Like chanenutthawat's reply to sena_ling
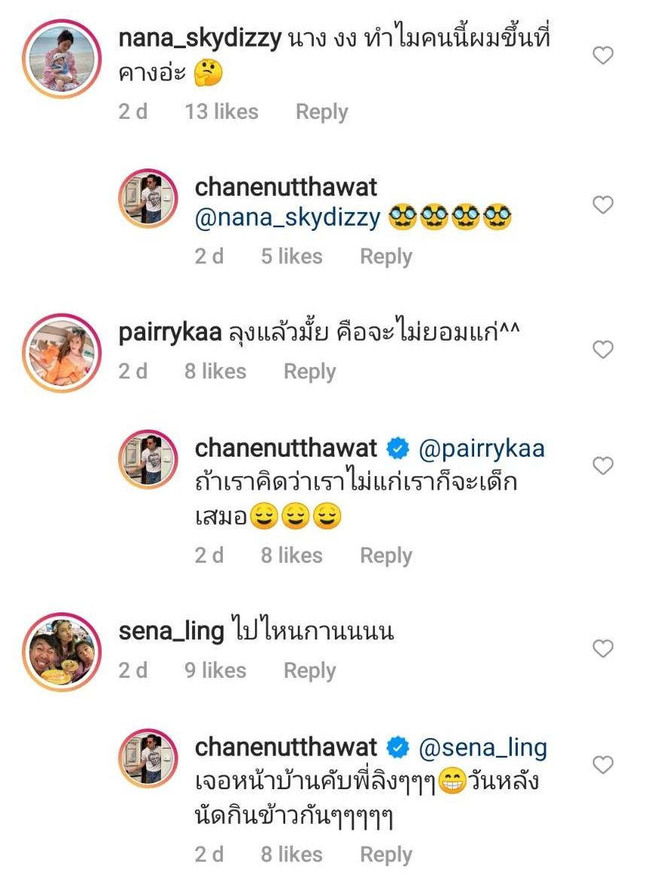Screen dimensions: 654x890 click(603, 765)
